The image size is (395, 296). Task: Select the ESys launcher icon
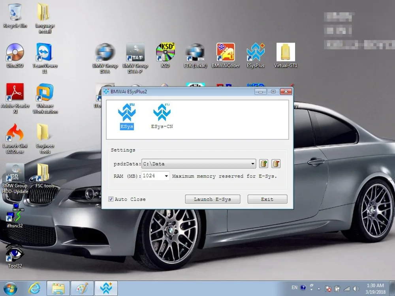(x=127, y=116)
